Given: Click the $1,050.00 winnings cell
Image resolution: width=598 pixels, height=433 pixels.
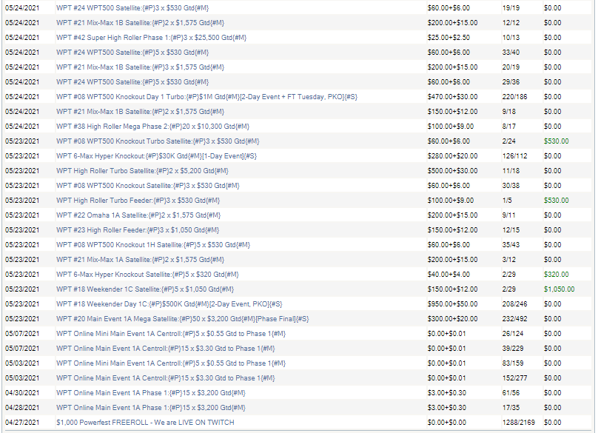Looking at the screenshot, I should click(x=560, y=289).
